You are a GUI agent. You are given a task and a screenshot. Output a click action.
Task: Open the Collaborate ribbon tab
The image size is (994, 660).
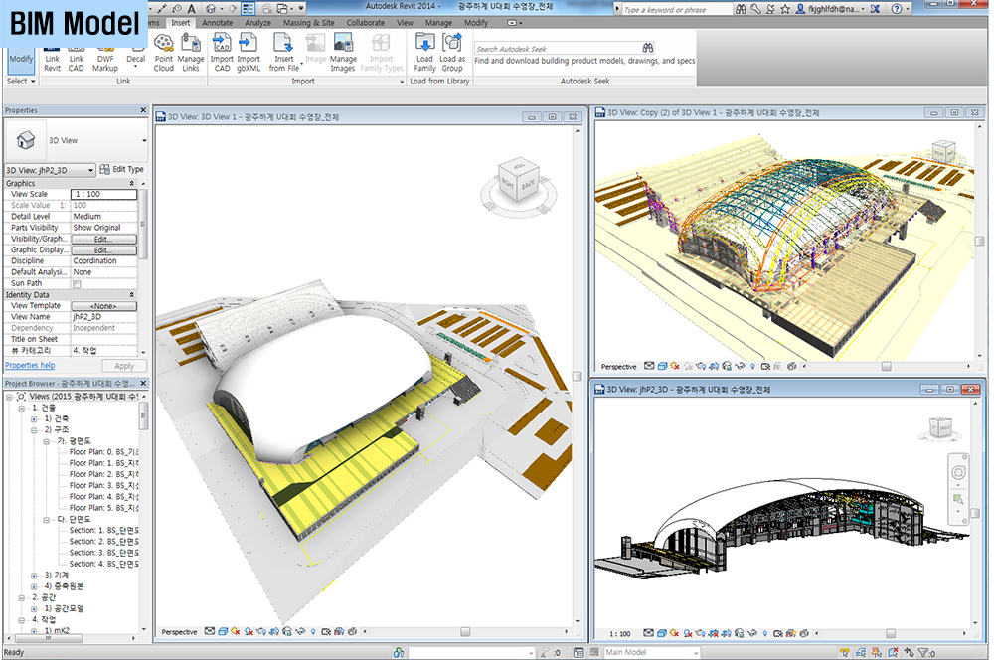[x=365, y=22]
